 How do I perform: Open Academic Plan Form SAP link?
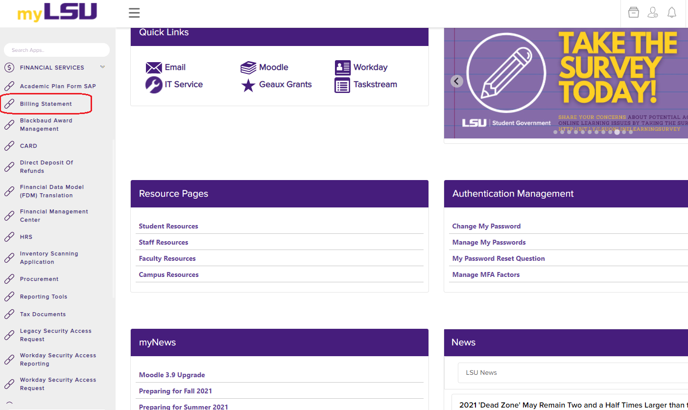click(58, 86)
